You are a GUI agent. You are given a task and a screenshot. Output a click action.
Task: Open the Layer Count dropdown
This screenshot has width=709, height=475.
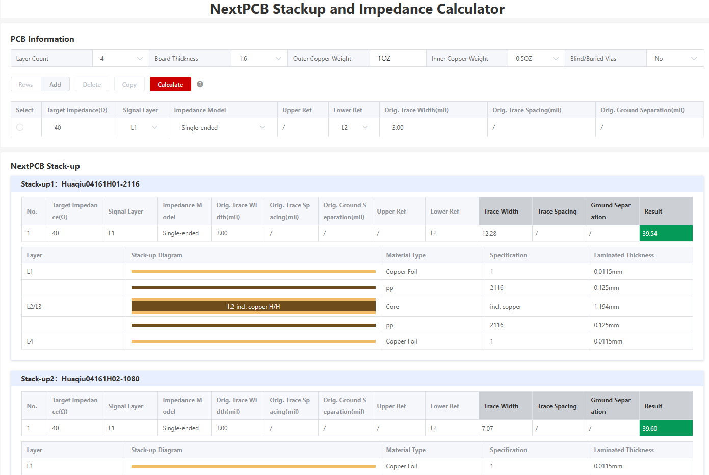point(120,59)
